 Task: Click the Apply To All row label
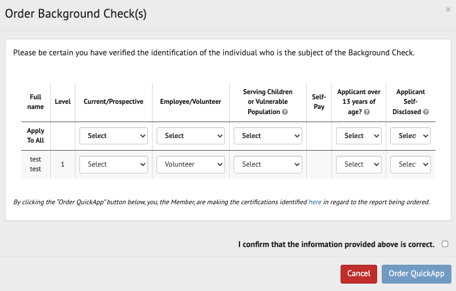click(x=35, y=136)
